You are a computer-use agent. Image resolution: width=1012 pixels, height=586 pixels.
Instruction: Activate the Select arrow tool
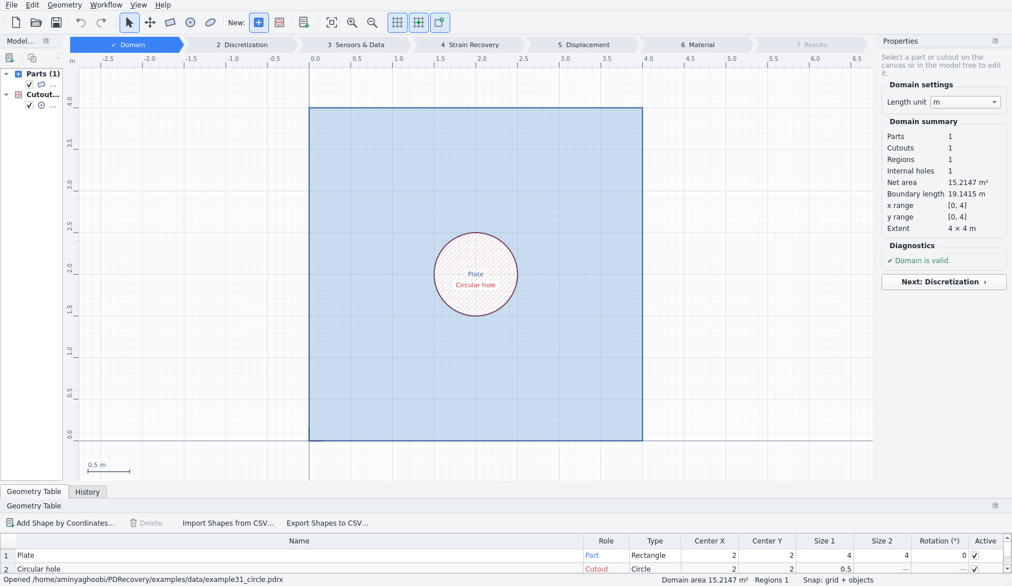(x=129, y=22)
